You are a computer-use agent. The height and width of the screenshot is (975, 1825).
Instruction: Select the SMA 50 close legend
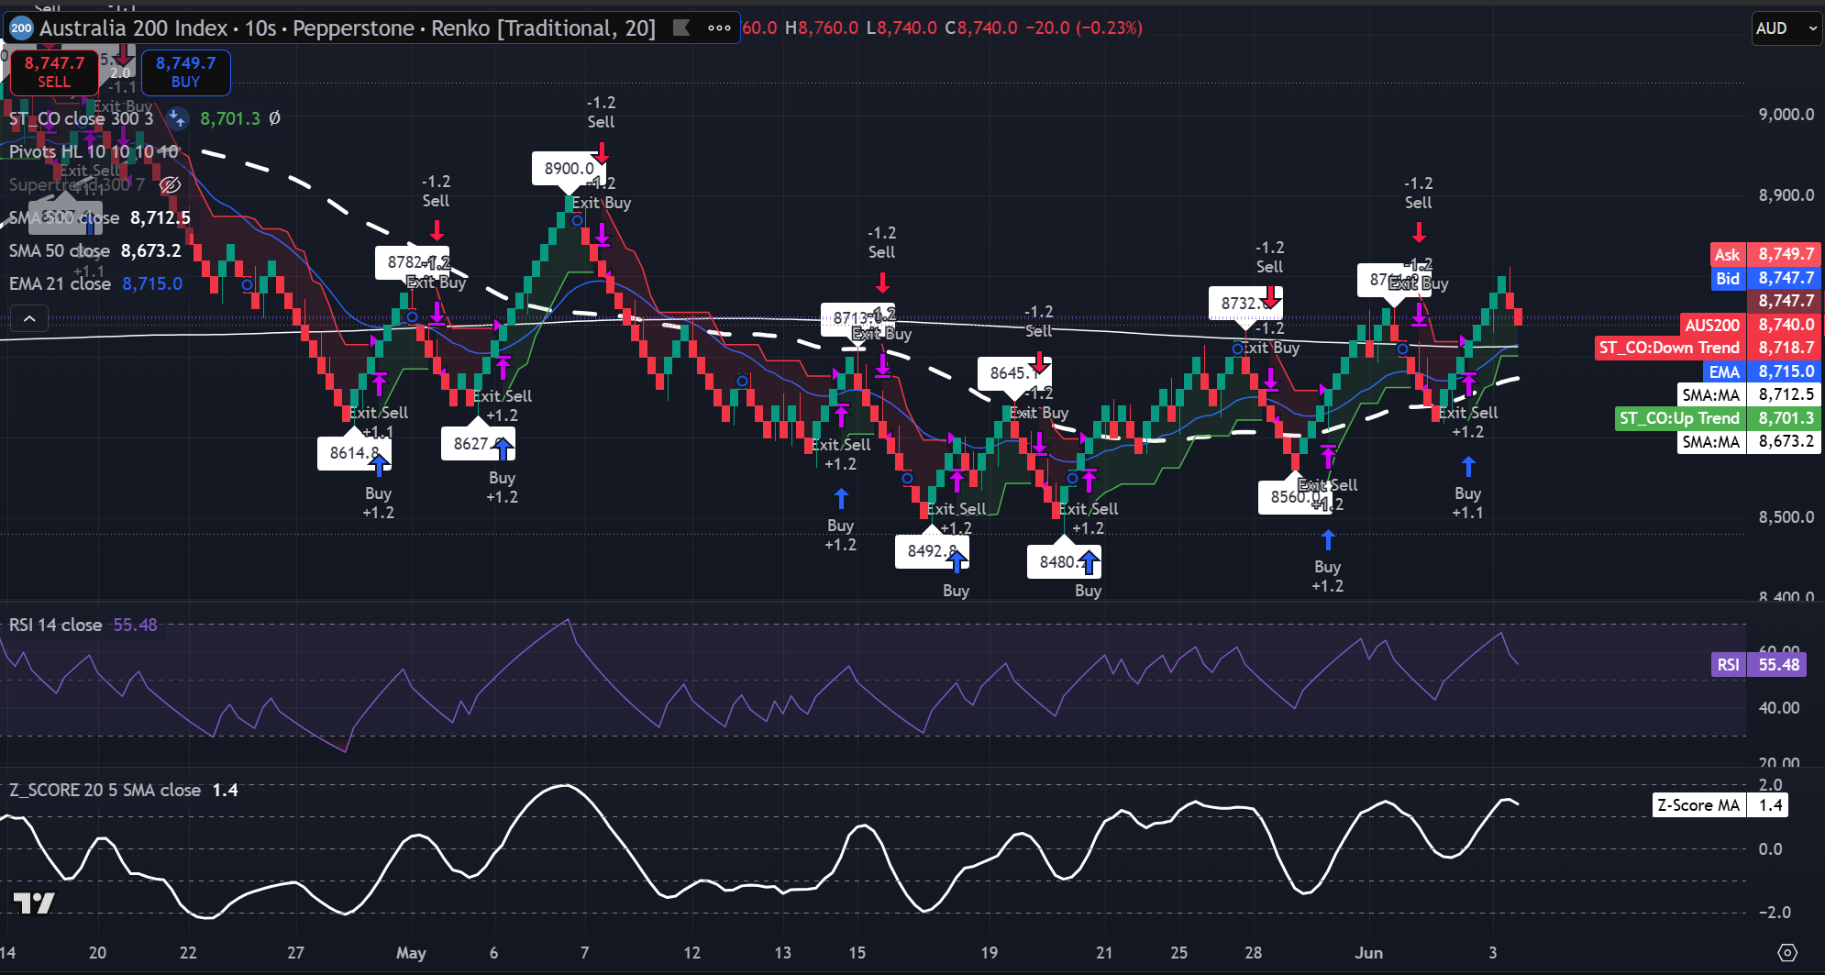pos(60,250)
